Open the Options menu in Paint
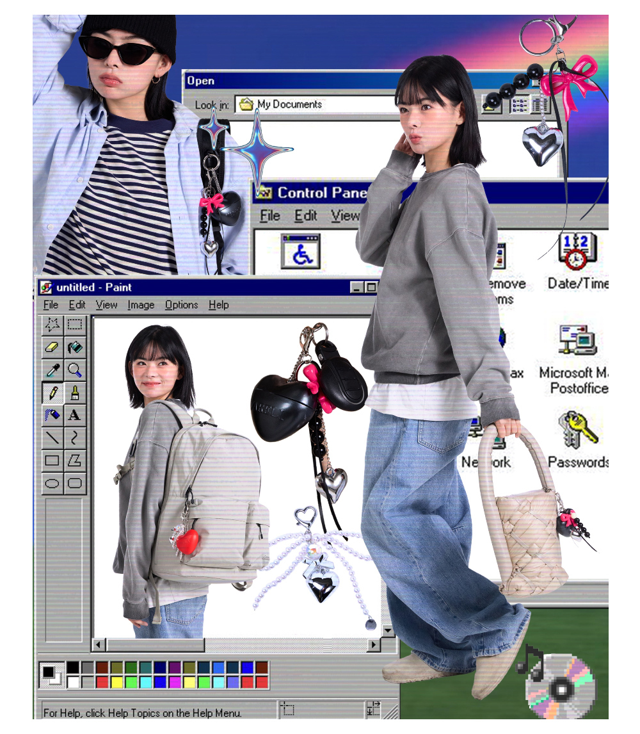 [x=181, y=305]
